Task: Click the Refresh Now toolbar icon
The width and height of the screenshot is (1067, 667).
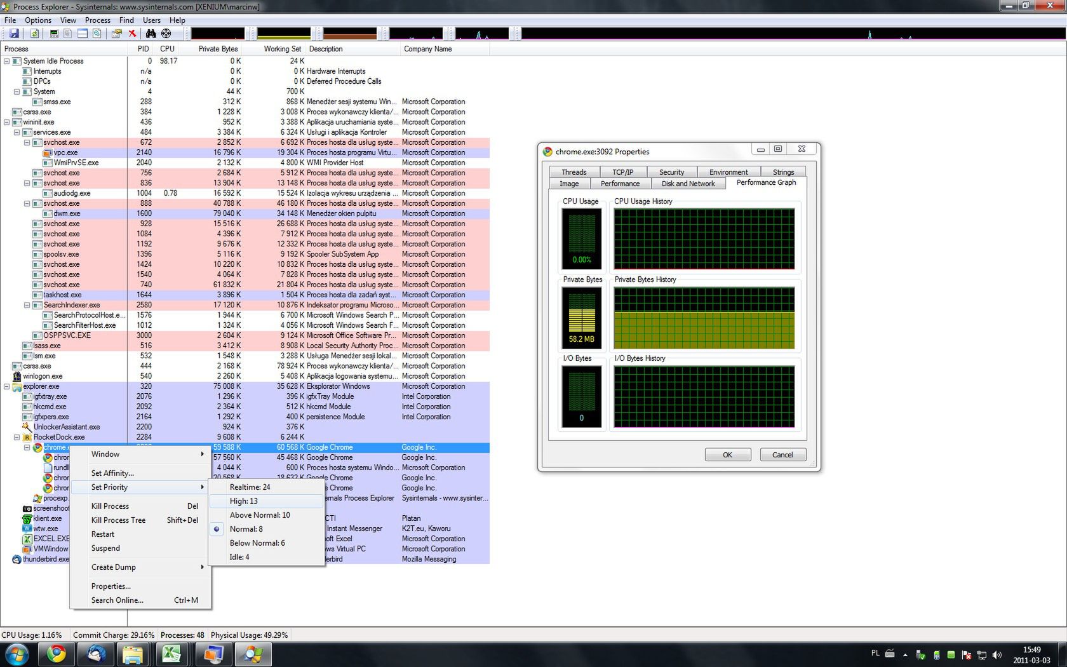Action: [35, 34]
